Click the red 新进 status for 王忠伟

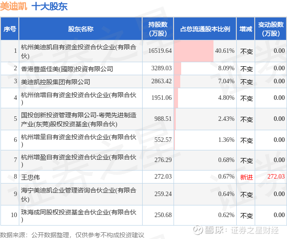[246, 177]
